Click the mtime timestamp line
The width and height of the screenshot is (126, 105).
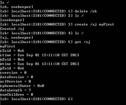tap(40, 64)
